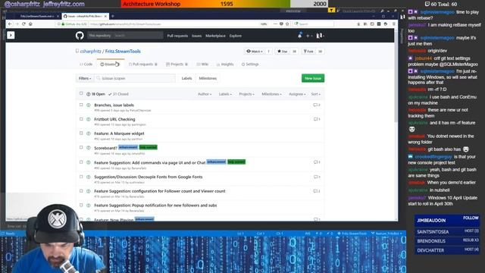Check the box for 'Add commands via page UI' issue
485x273 pixels.
pos(81,162)
